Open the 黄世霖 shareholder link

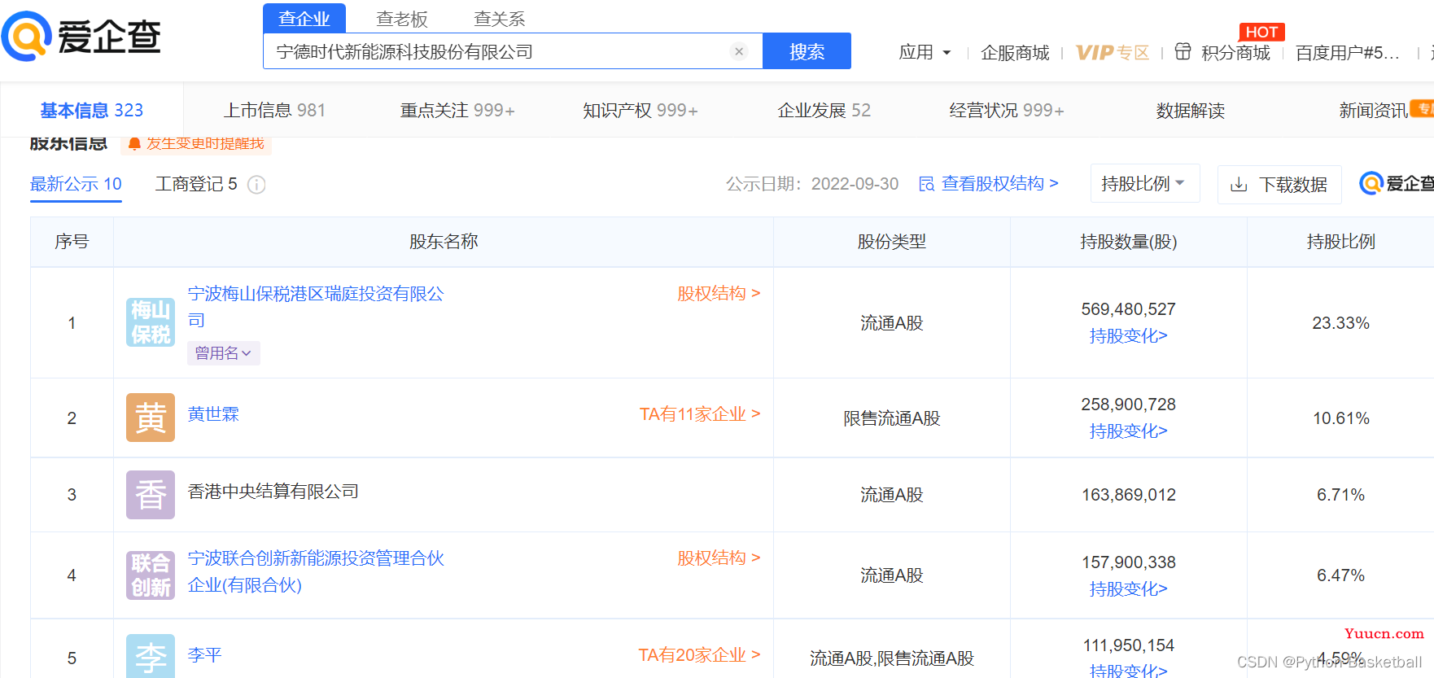tap(213, 414)
